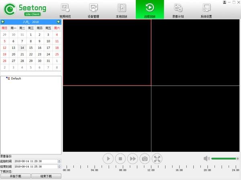Open the 视频预览 video preview tab
The height and width of the screenshot is (180, 241).
(x=65, y=10)
